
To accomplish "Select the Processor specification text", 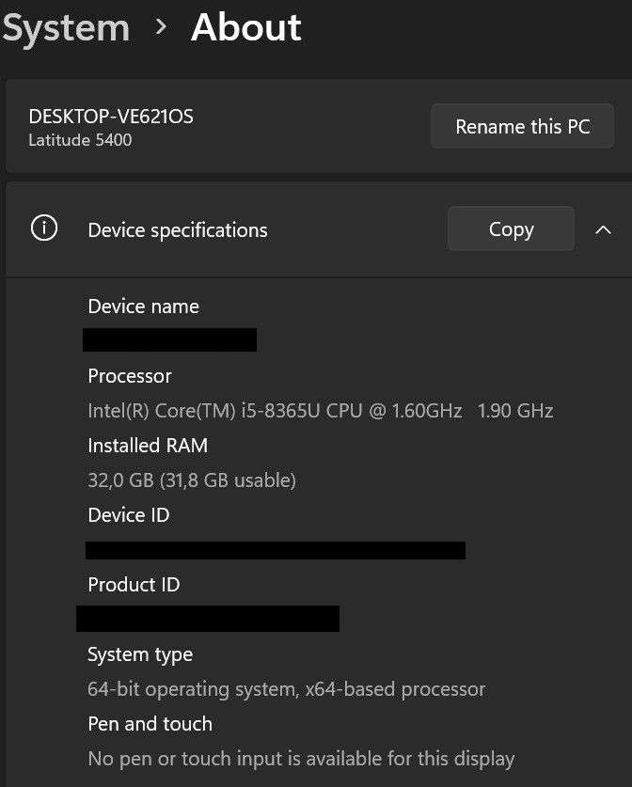I will click(x=320, y=410).
